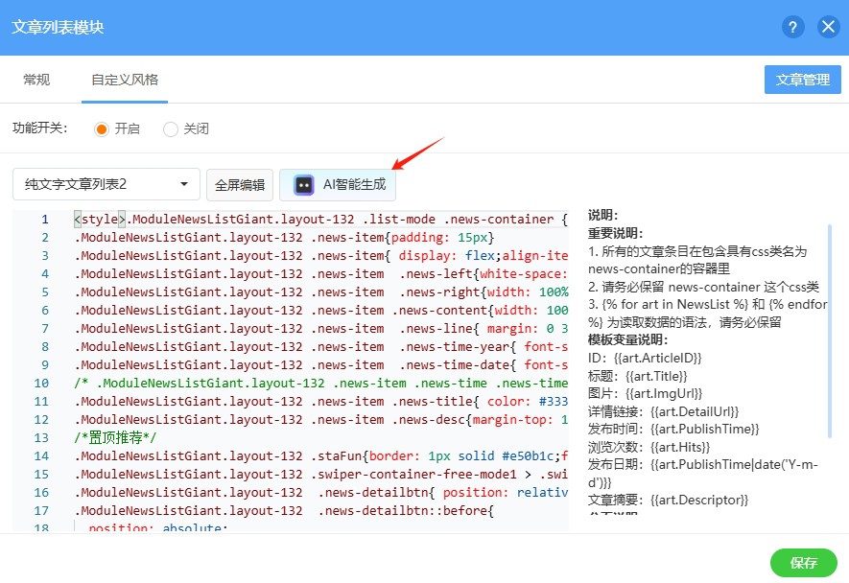The image size is (849, 583).
Task: Select the 开启 radio button
Action: [x=102, y=128]
